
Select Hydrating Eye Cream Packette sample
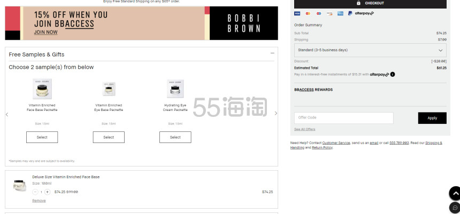pyautogui.click(x=175, y=137)
